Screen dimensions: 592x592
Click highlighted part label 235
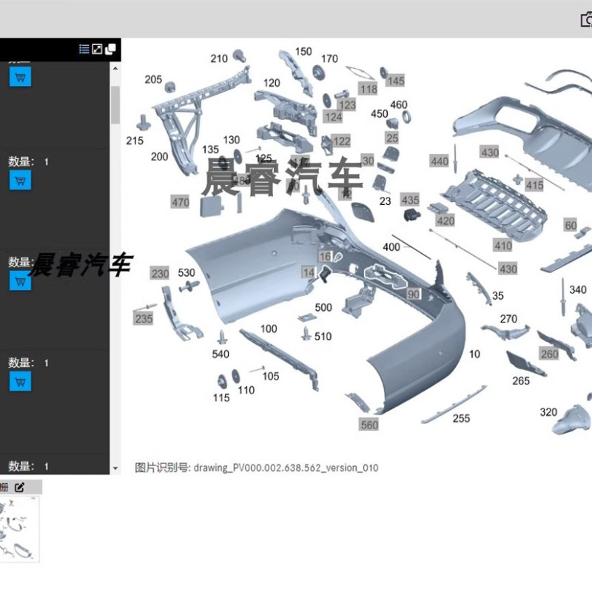point(144,319)
